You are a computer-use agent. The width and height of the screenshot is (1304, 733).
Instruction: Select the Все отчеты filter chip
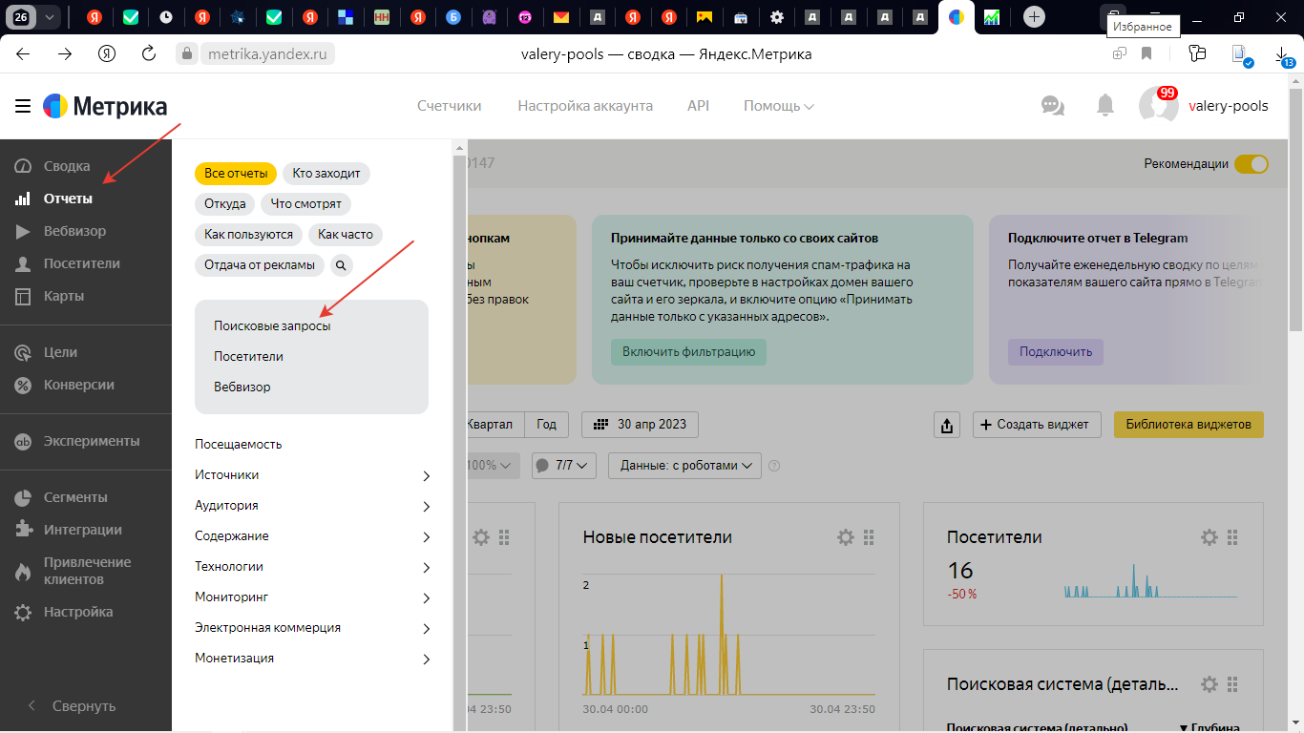pyautogui.click(x=236, y=173)
